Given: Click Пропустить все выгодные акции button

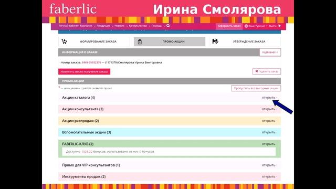Looking at the screenshot, I should (x=256, y=88).
